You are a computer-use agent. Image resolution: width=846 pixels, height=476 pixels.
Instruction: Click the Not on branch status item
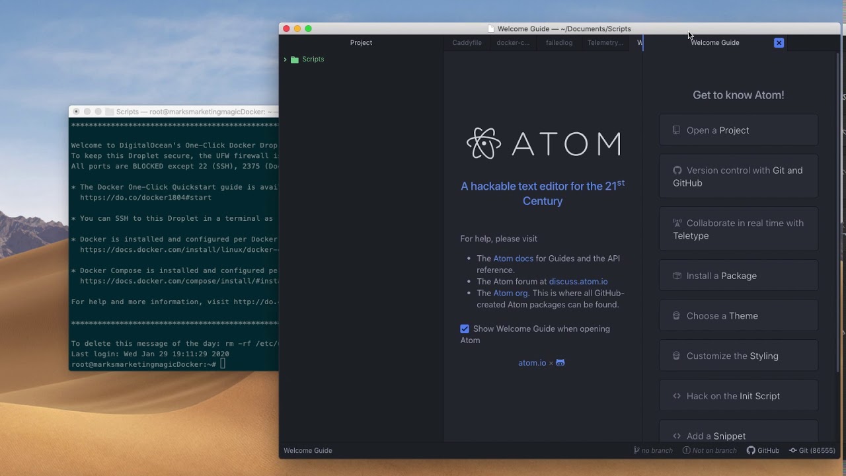(x=710, y=451)
